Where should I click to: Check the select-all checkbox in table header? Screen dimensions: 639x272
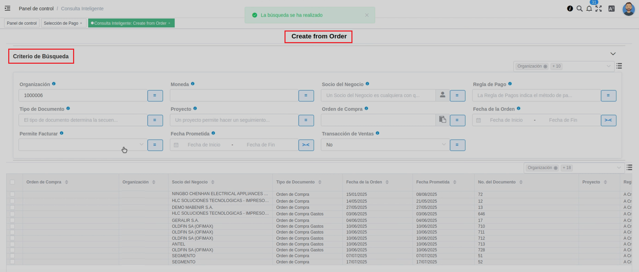[x=12, y=182]
